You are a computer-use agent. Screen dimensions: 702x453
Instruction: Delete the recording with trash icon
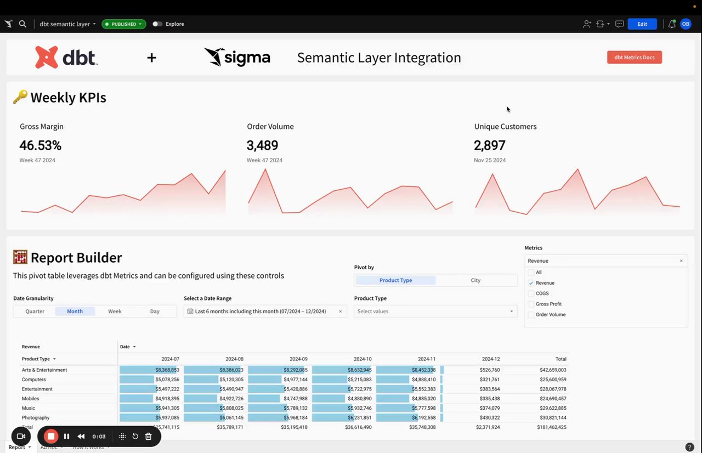pos(149,437)
